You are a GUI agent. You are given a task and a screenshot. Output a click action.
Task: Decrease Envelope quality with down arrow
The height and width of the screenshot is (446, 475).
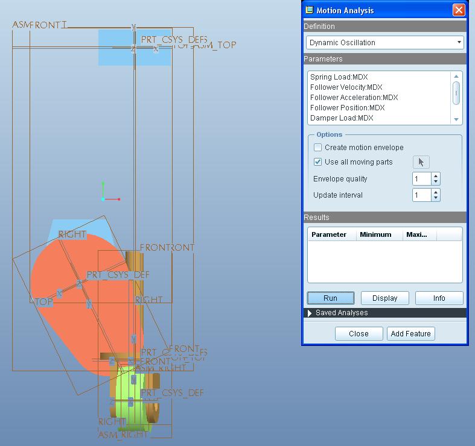click(x=436, y=181)
